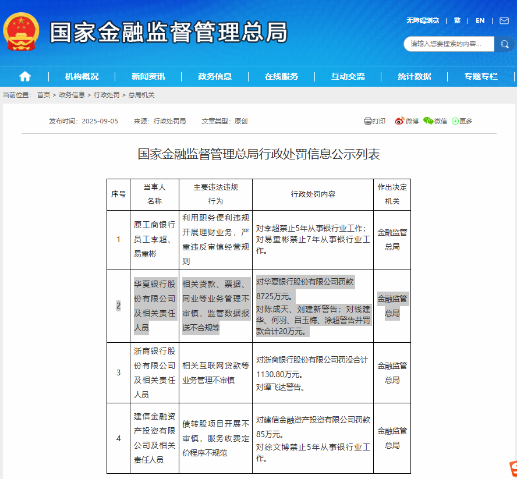This screenshot has width=517, height=479.
Task: Click cell 浙商银行股份有限公司及相关责任人员
Action: (155, 373)
